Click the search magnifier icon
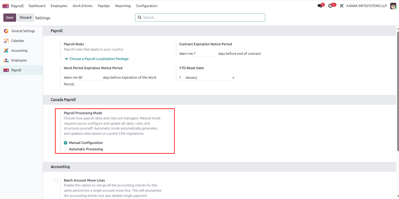The width and height of the screenshot is (399, 199). tap(140, 17)
